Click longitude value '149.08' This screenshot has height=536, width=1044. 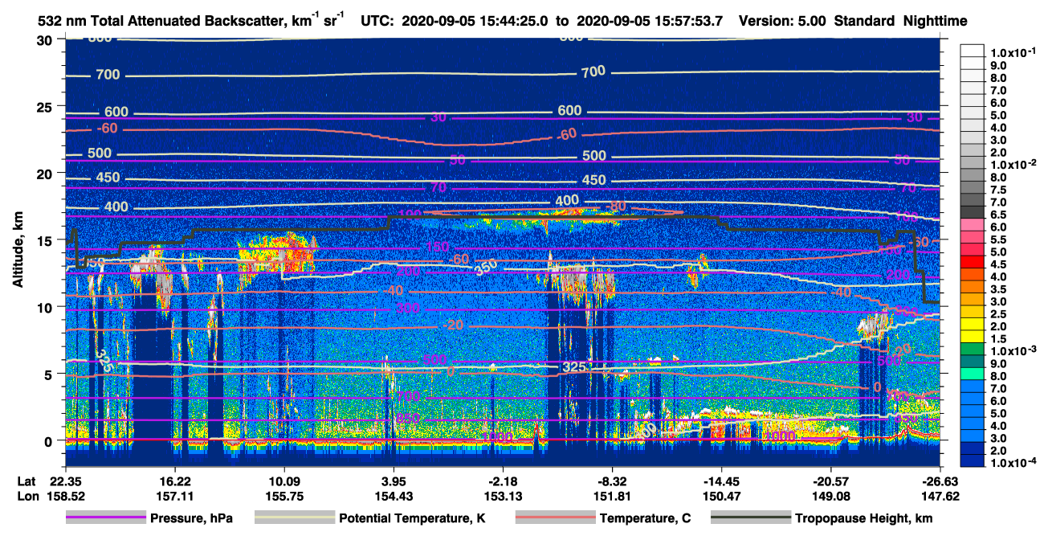click(x=831, y=496)
